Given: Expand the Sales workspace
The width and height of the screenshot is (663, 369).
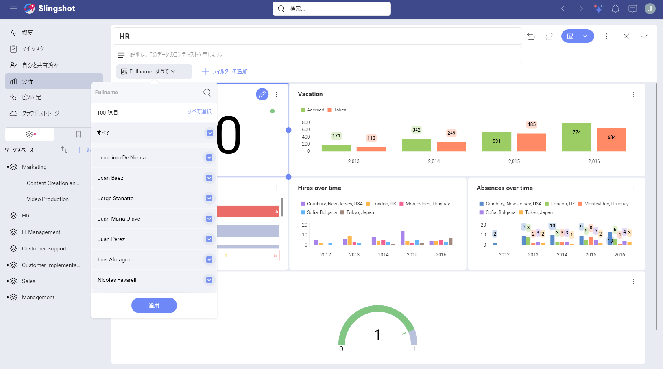Looking at the screenshot, I should coord(8,281).
